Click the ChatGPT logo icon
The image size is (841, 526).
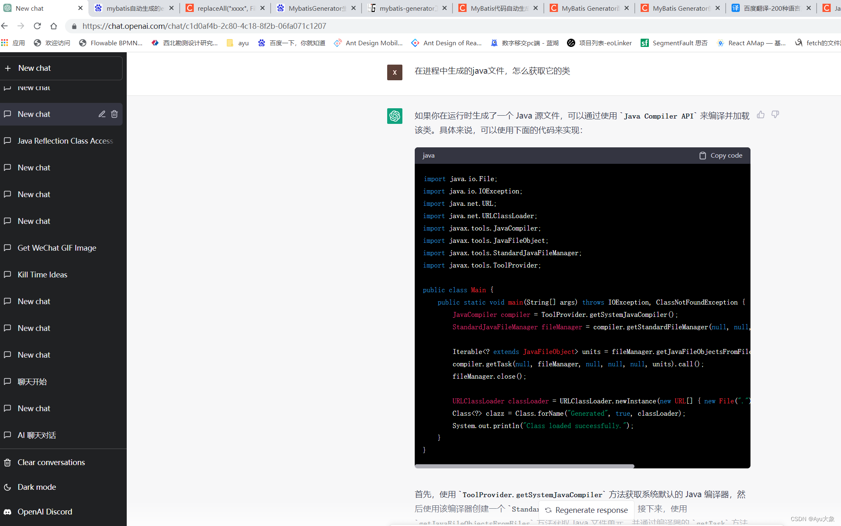tap(395, 116)
